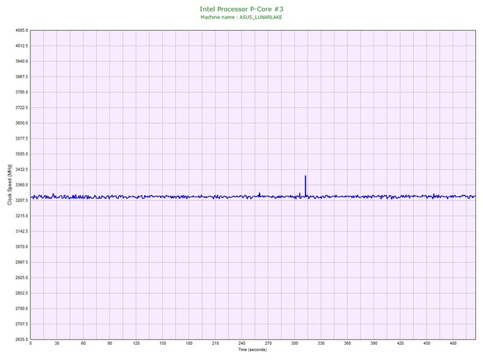Click the 300 tick label on the time axis

[x=295, y=343]
